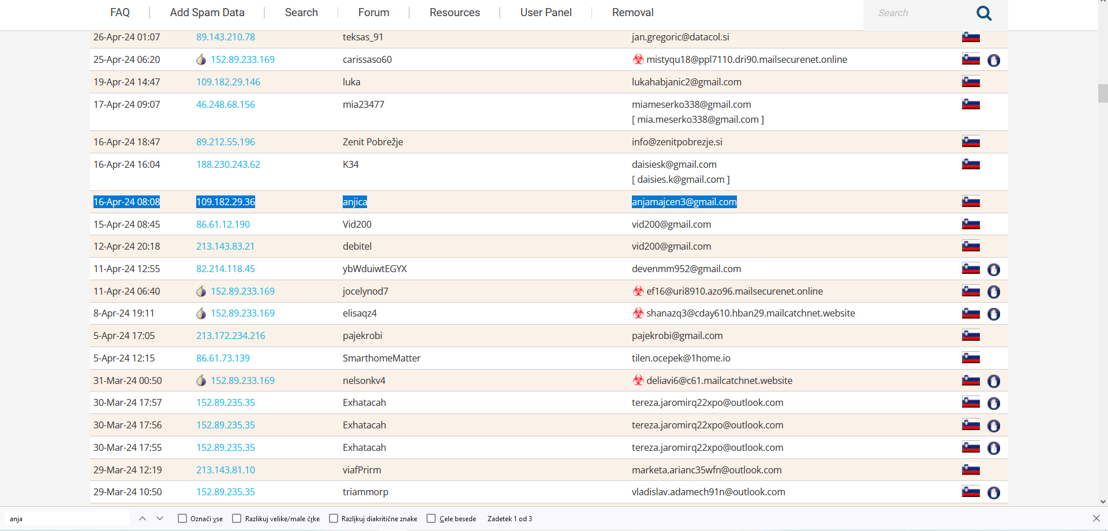
Task: Jump to next find match arrow
Action: coord(160,518)
